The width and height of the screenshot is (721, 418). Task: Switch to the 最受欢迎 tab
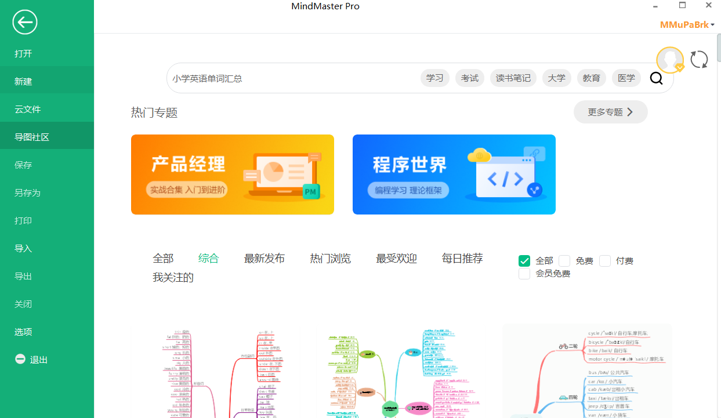tap(396, 259)
